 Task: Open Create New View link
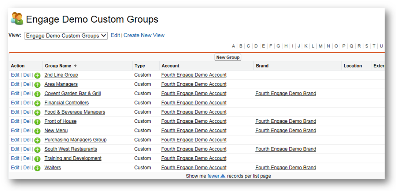point(144,35)
